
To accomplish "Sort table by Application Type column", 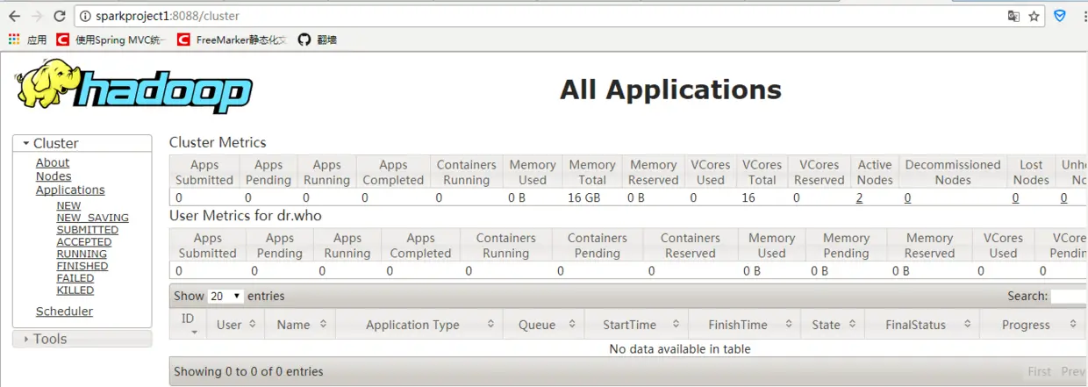I will (x=419, y=325).
